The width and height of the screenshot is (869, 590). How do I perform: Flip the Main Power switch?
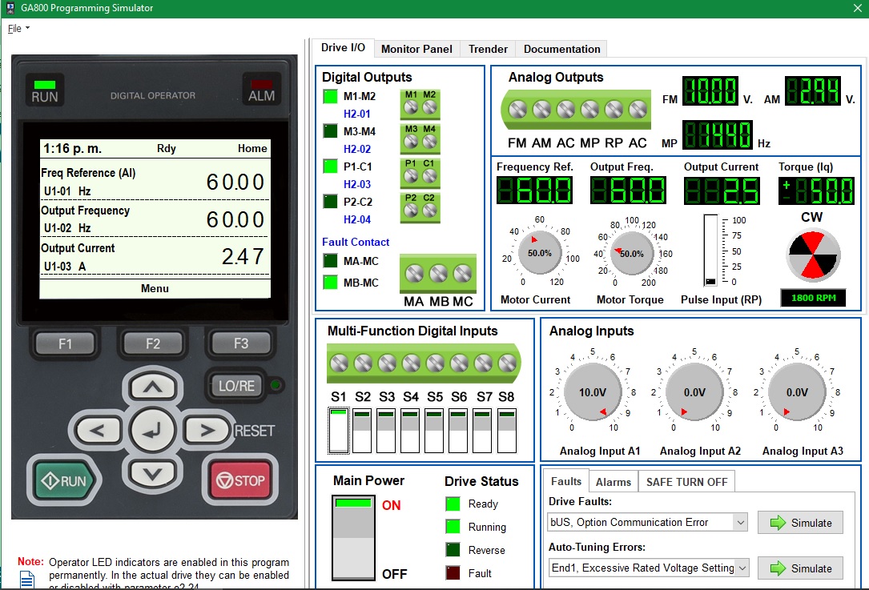pyautogui.click(x=353, y=537)
